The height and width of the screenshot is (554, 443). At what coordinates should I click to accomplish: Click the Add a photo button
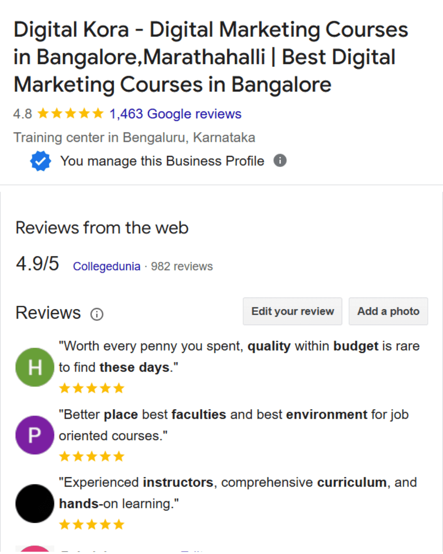pyautogui.click(x=388, y=311)
